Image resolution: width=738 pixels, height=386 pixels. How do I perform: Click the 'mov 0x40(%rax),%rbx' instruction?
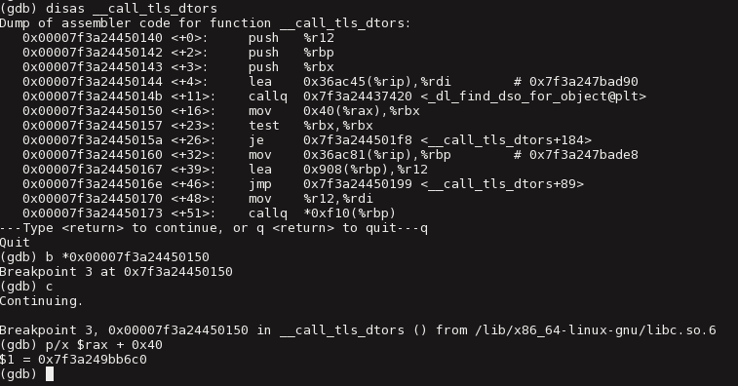point(334,110)
